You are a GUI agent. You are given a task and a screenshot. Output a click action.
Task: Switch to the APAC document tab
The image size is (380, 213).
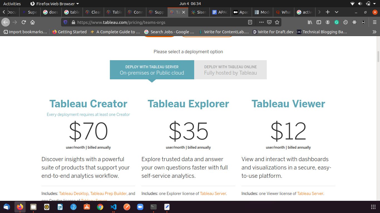coord(220,12)
